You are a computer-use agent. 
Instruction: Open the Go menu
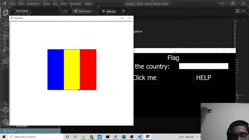[x=55, y=3]
